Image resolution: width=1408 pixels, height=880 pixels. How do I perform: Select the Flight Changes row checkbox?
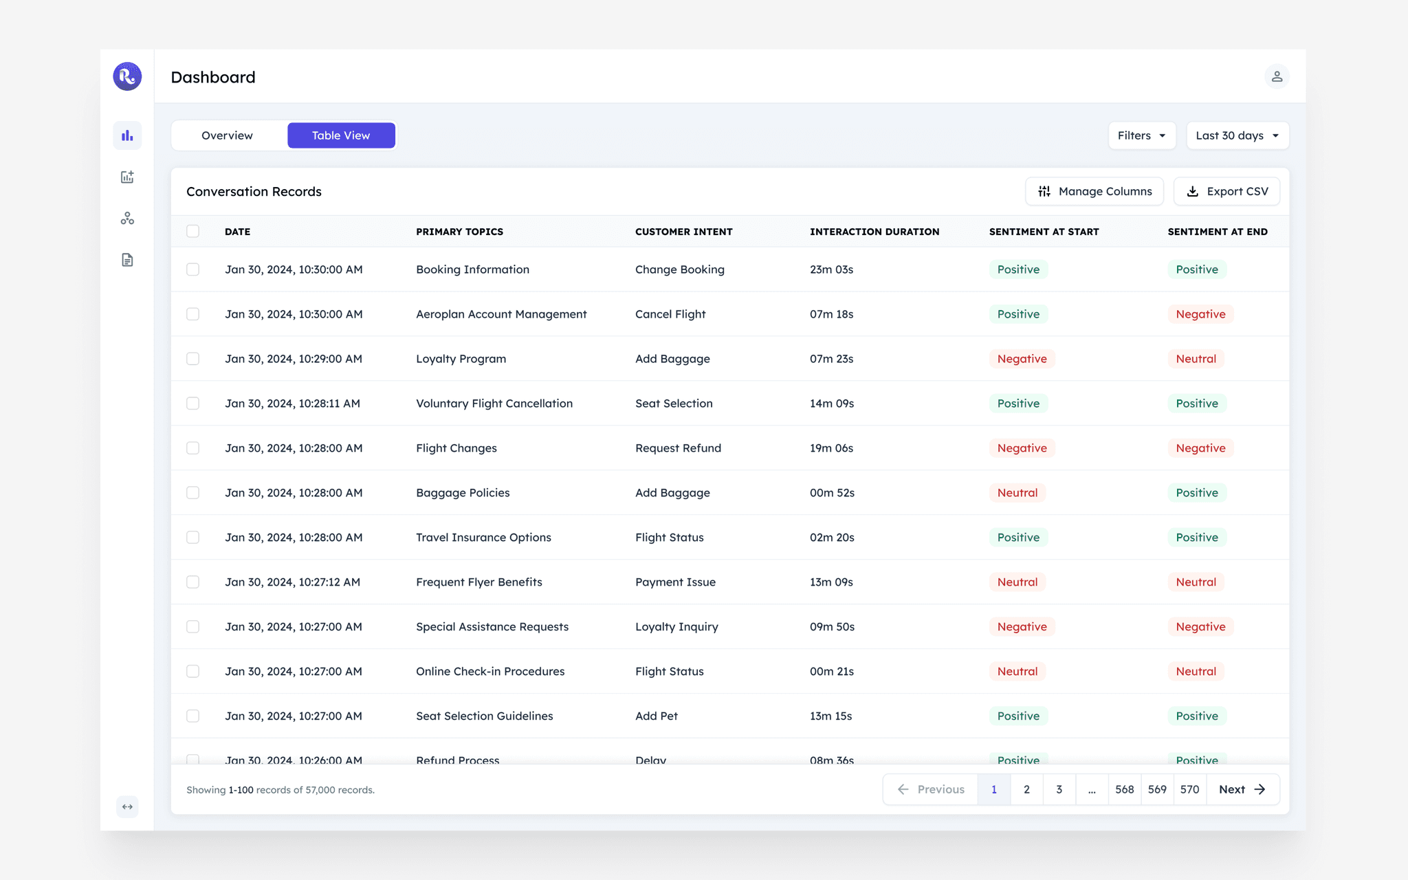coord(192,448)
